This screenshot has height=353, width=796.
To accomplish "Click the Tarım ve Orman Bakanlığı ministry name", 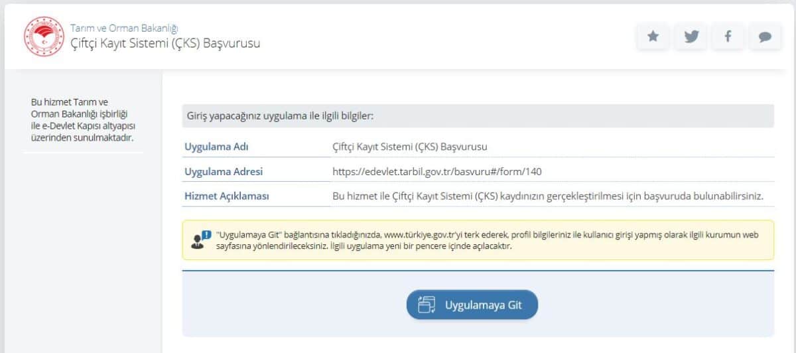I will [x=124, y=28].
